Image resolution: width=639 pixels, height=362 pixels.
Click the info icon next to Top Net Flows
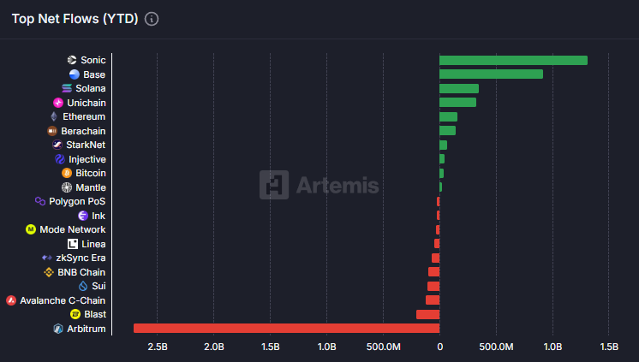(152, 19)
